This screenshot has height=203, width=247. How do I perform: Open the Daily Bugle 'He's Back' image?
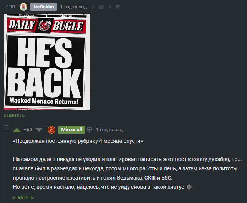[x=47, y=62]
